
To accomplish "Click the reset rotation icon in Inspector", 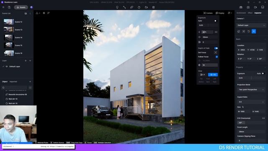I will (249, 31).
